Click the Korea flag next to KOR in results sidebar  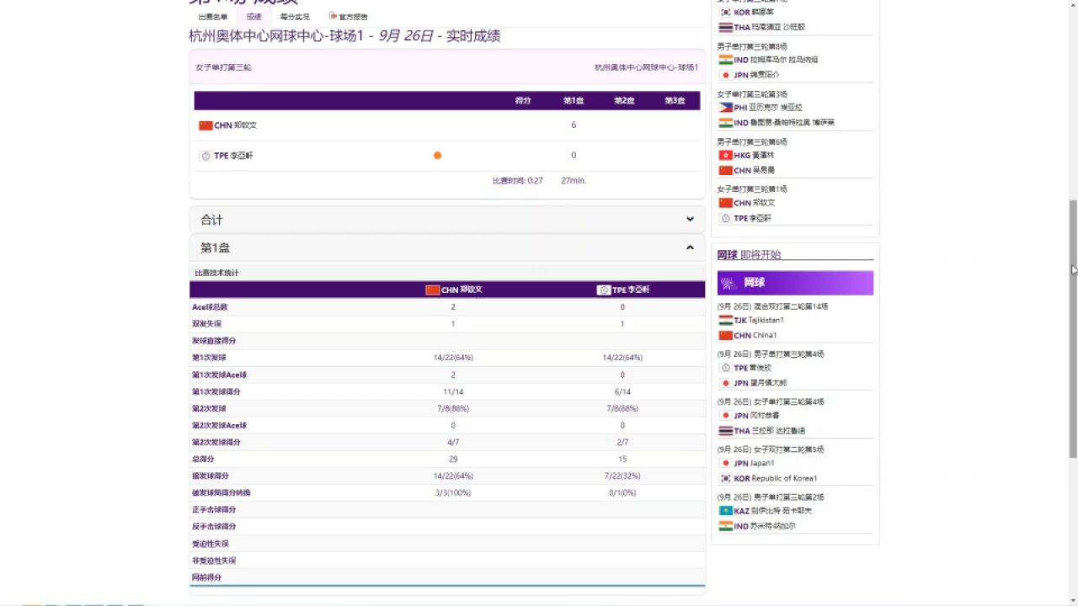[725, 12]
